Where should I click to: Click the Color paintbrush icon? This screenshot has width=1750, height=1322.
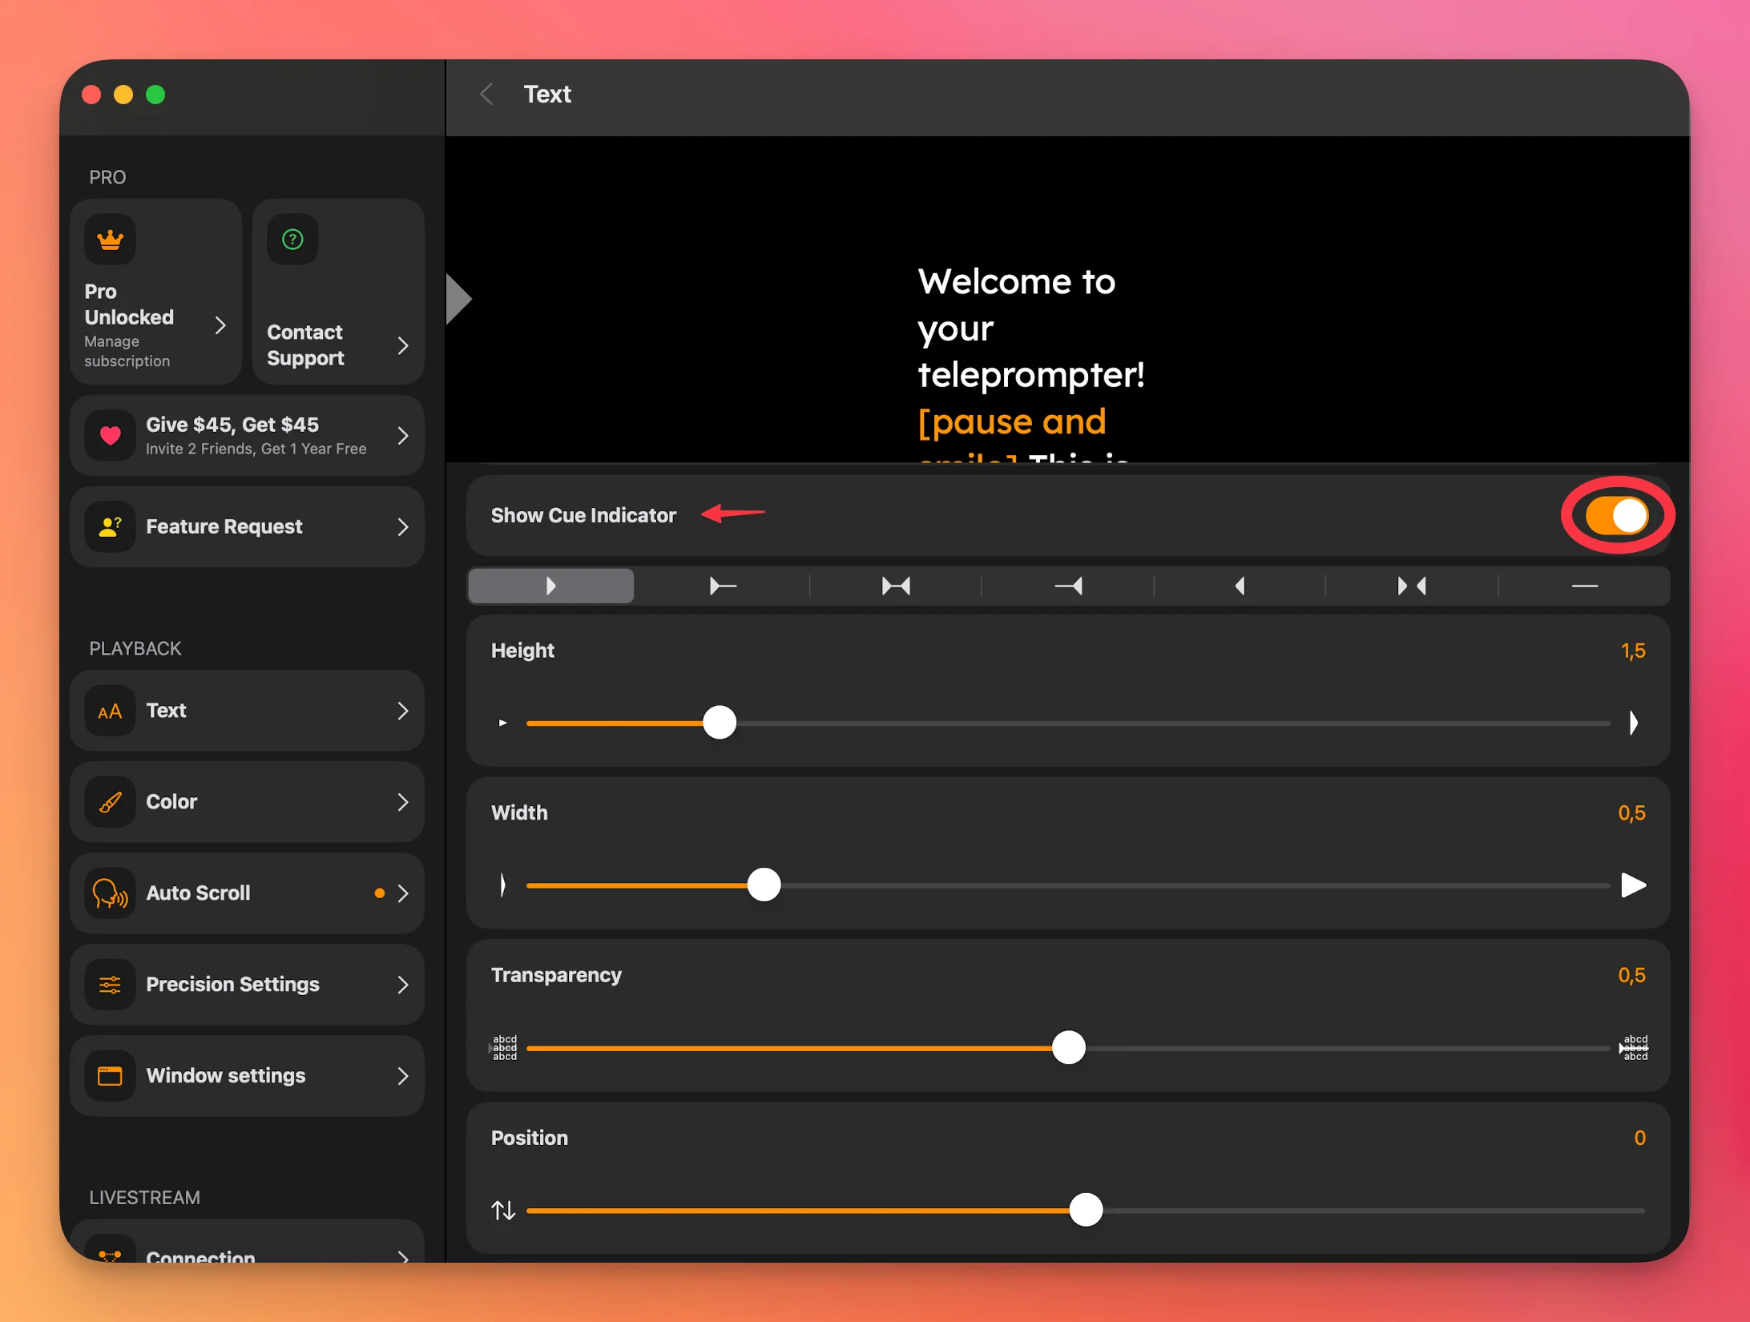point(109,801)
